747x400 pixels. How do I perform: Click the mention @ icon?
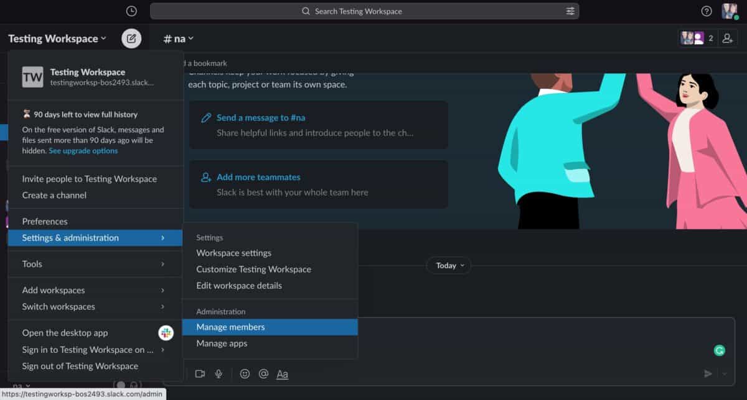(263, 374)
